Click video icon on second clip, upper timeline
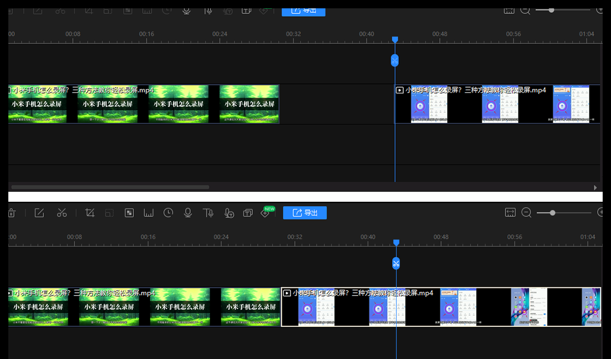 click(399, 90)
